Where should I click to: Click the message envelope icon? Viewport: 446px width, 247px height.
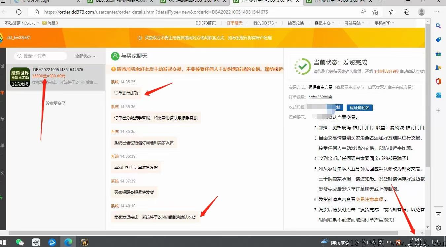(x=44, y=23)
